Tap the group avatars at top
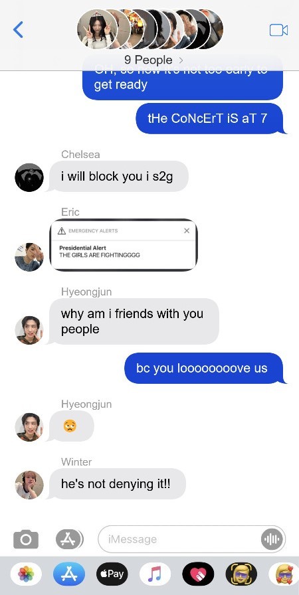This screenshot has width=299, height=595. pyautogui.click(x=150, y=29)
